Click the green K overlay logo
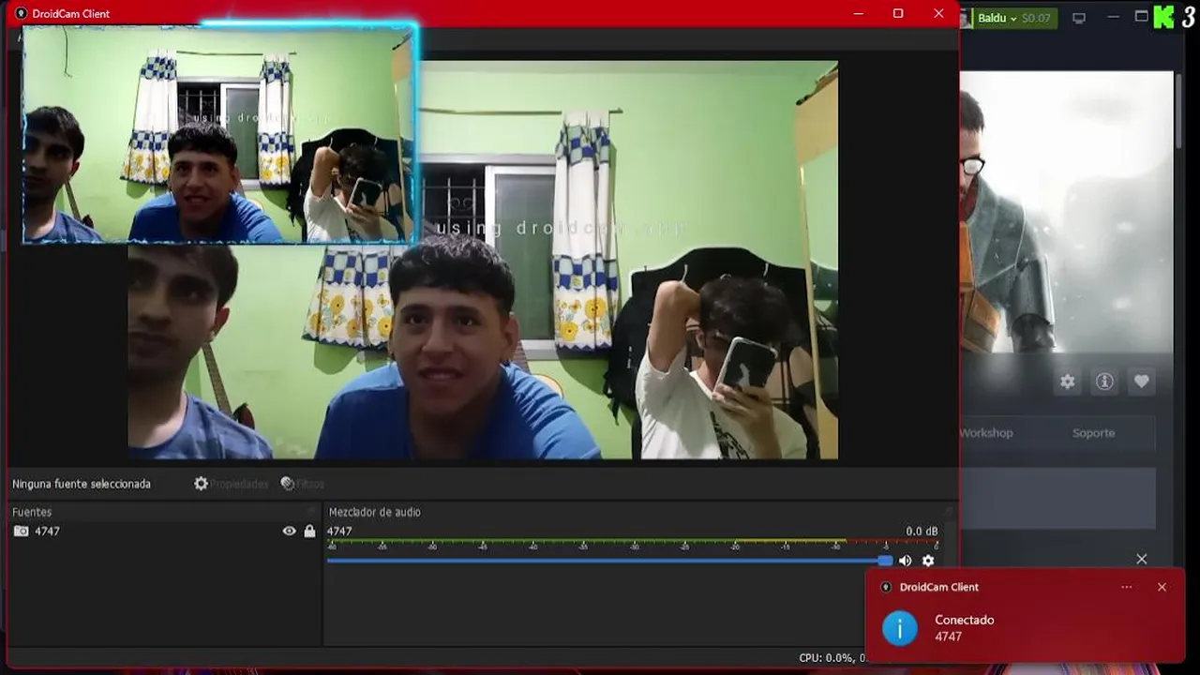The height and width of the screenshot is (675, 1200). 1163,17
